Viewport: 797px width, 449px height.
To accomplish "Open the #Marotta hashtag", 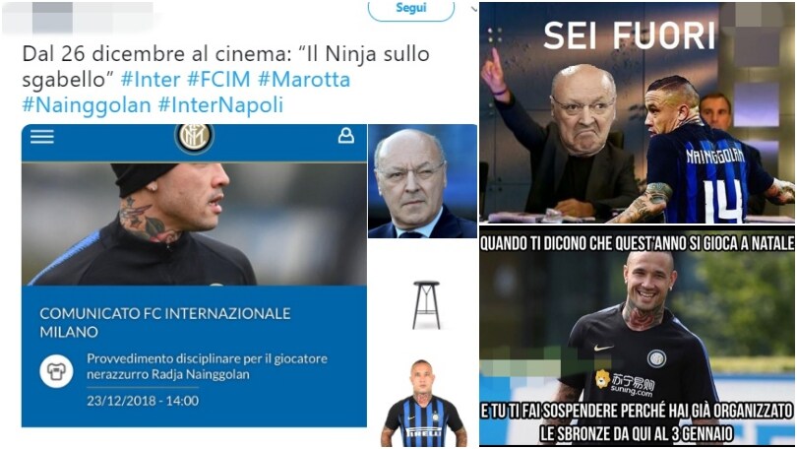I will coord(304,80).
